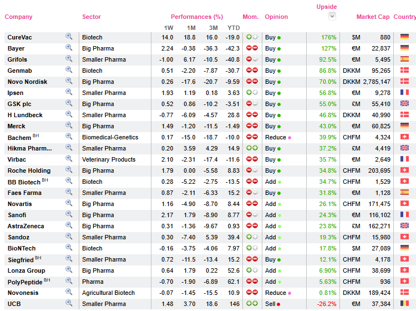The image size is (416, 311).
Task: Click the 1W performance subheader
Action: coord(169,28)
